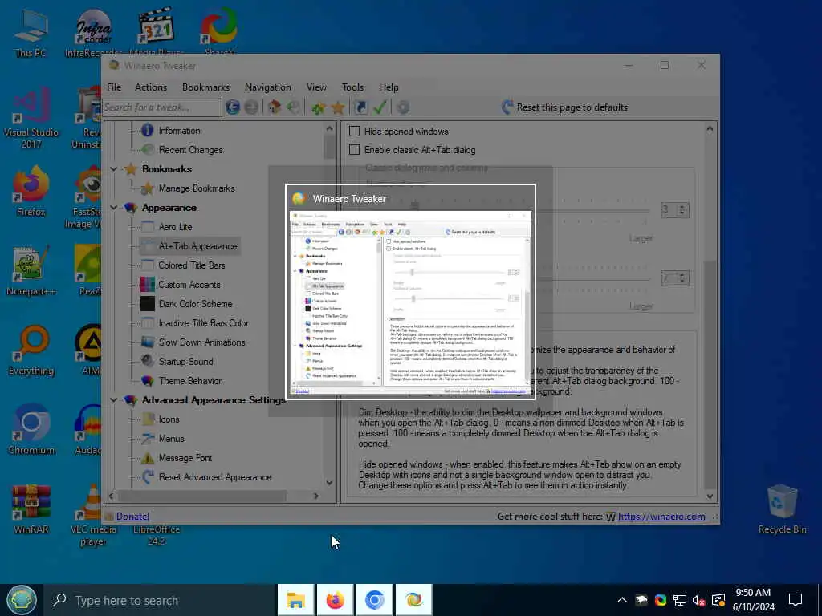The width and height of the screenshot is (822, 616).
Task: Click the Donate! link
Action: [x=132, y=517]
